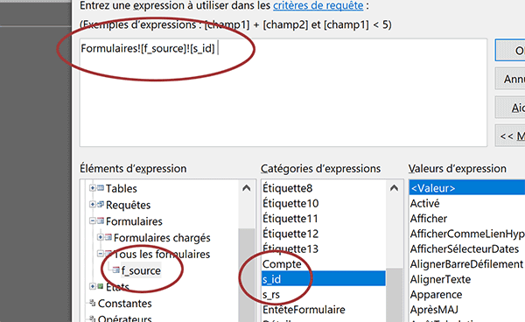Click the elements tree scroll-up arrow
The height and width of the screenshot is (322, 525).
point(247,188)
